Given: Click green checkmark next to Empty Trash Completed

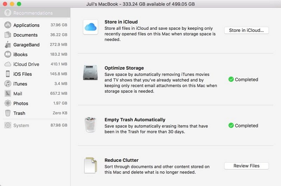Looking at the screenshot, I should (231, 126).
